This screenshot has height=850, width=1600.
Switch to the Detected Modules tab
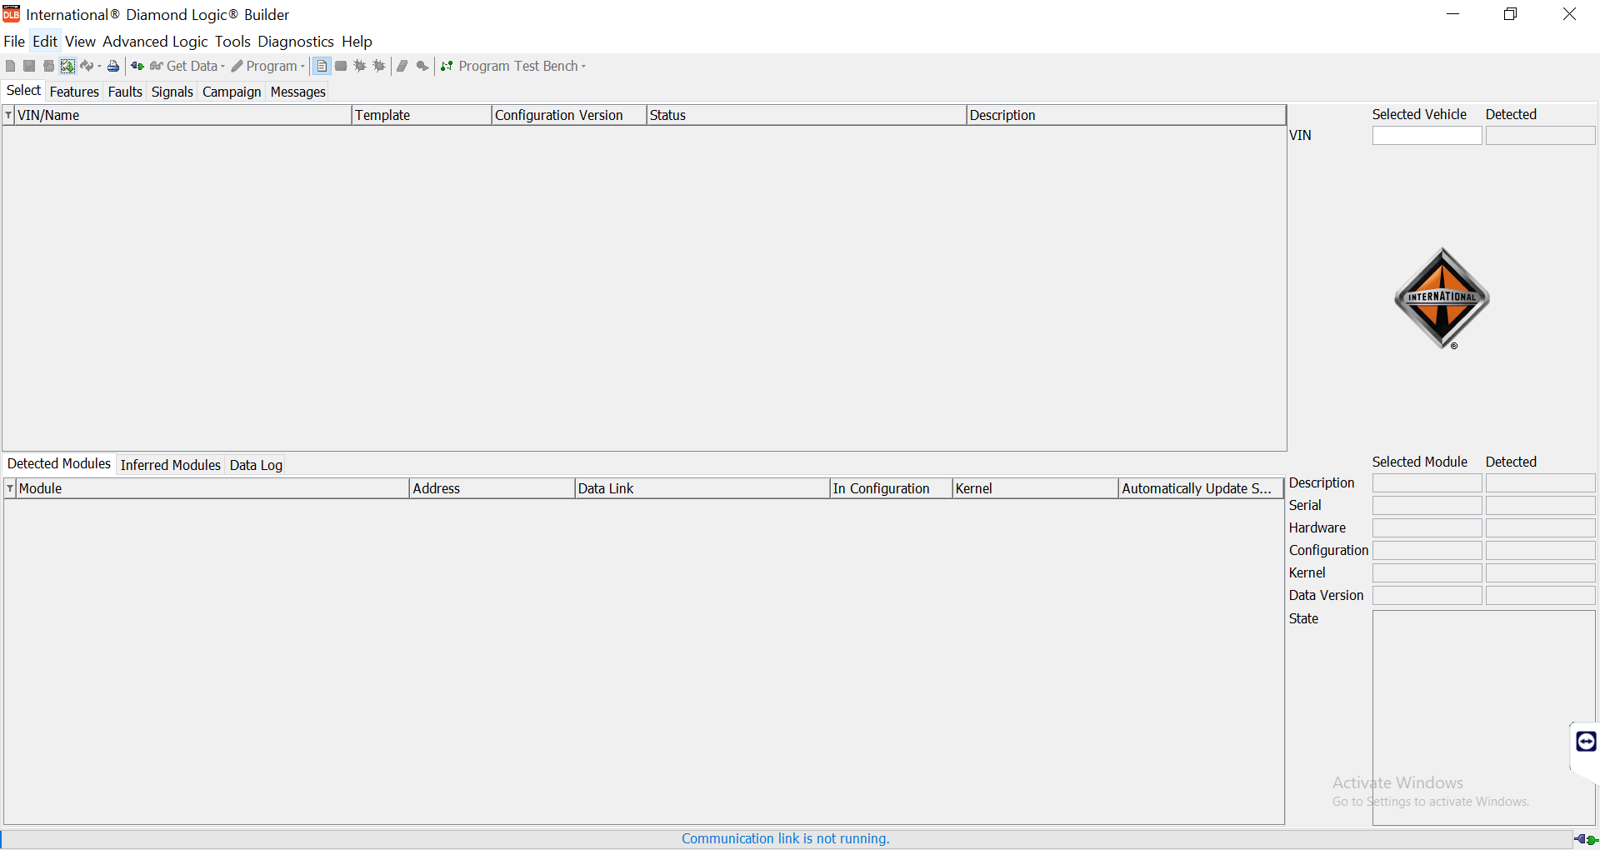[x=59, y=463]
